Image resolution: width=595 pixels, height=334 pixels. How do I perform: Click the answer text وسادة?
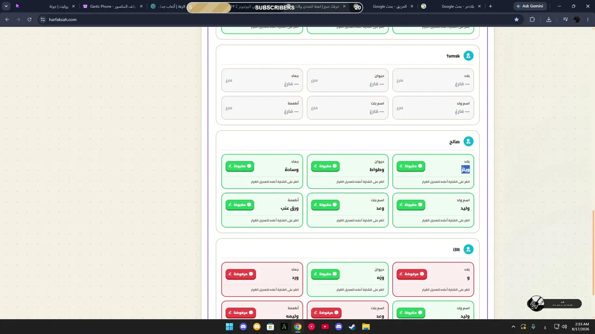291,170
